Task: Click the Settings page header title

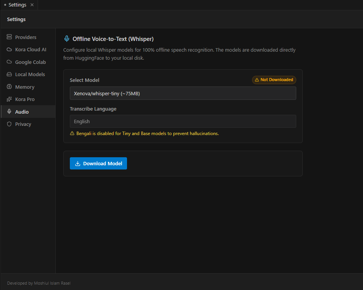Action: tap(16, 20)
